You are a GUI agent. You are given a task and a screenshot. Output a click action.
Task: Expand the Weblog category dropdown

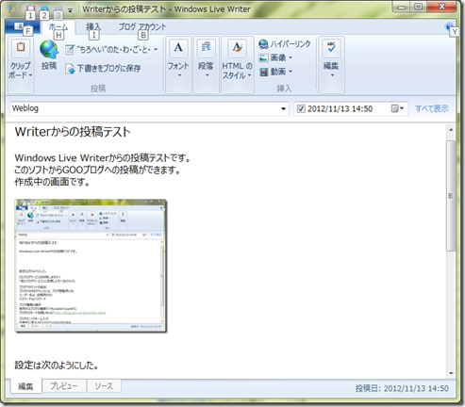[283, 108]
